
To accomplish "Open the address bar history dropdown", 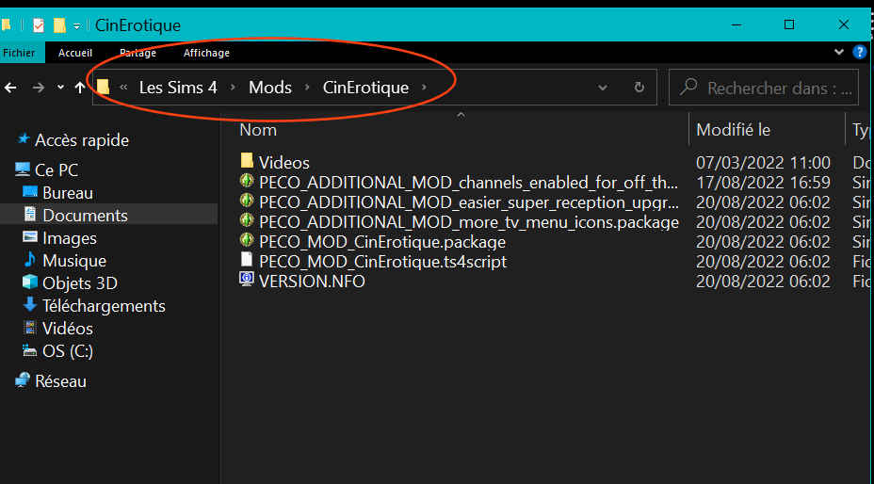I will tap(603, 88).
